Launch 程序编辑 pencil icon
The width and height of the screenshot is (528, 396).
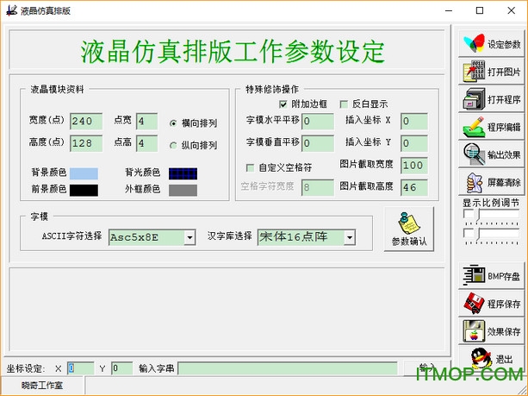coord(491,127)
